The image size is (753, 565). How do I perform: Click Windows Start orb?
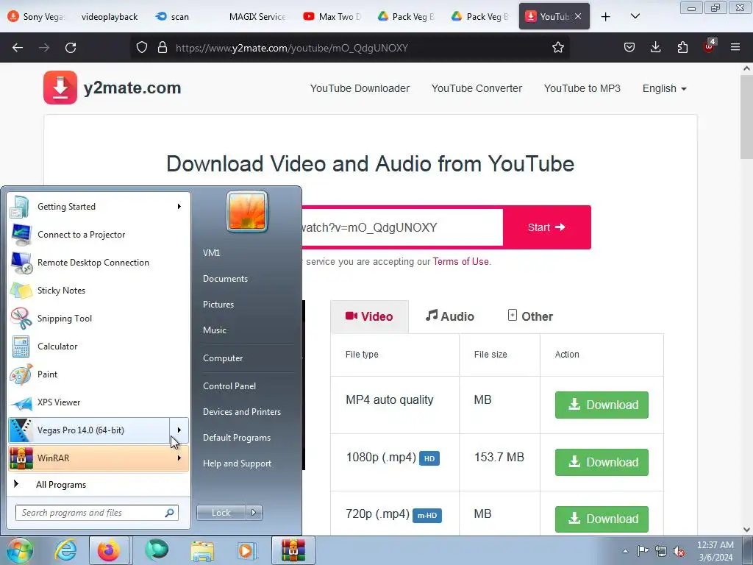[x=19, y=550]
